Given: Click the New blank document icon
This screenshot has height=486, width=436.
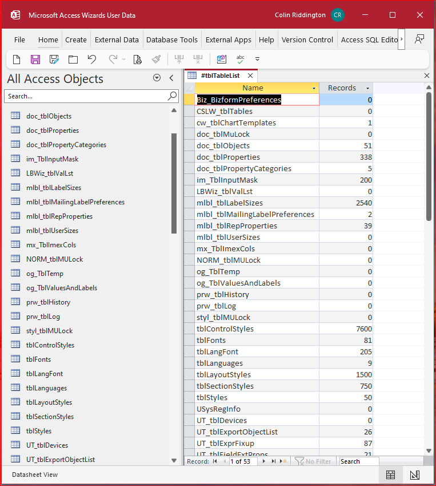Looking at the screenshot, I should pyautogui.click(x=17, y=59).
